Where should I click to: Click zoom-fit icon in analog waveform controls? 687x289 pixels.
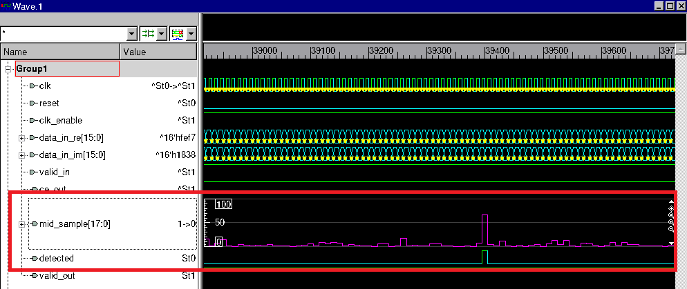pyautogui.click(x=671, y=215)
